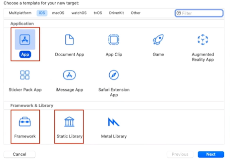Image resolution: width=230 pixels, height=160 pixels.
Task: Select the iOS platform tab
Action: coord(42,13)
